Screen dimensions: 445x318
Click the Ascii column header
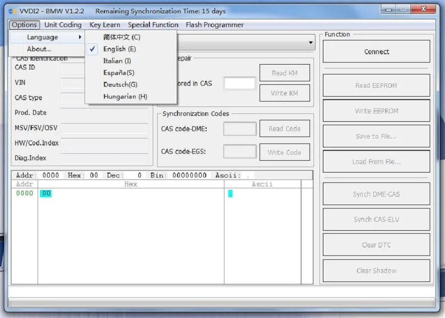pos(262,184)
